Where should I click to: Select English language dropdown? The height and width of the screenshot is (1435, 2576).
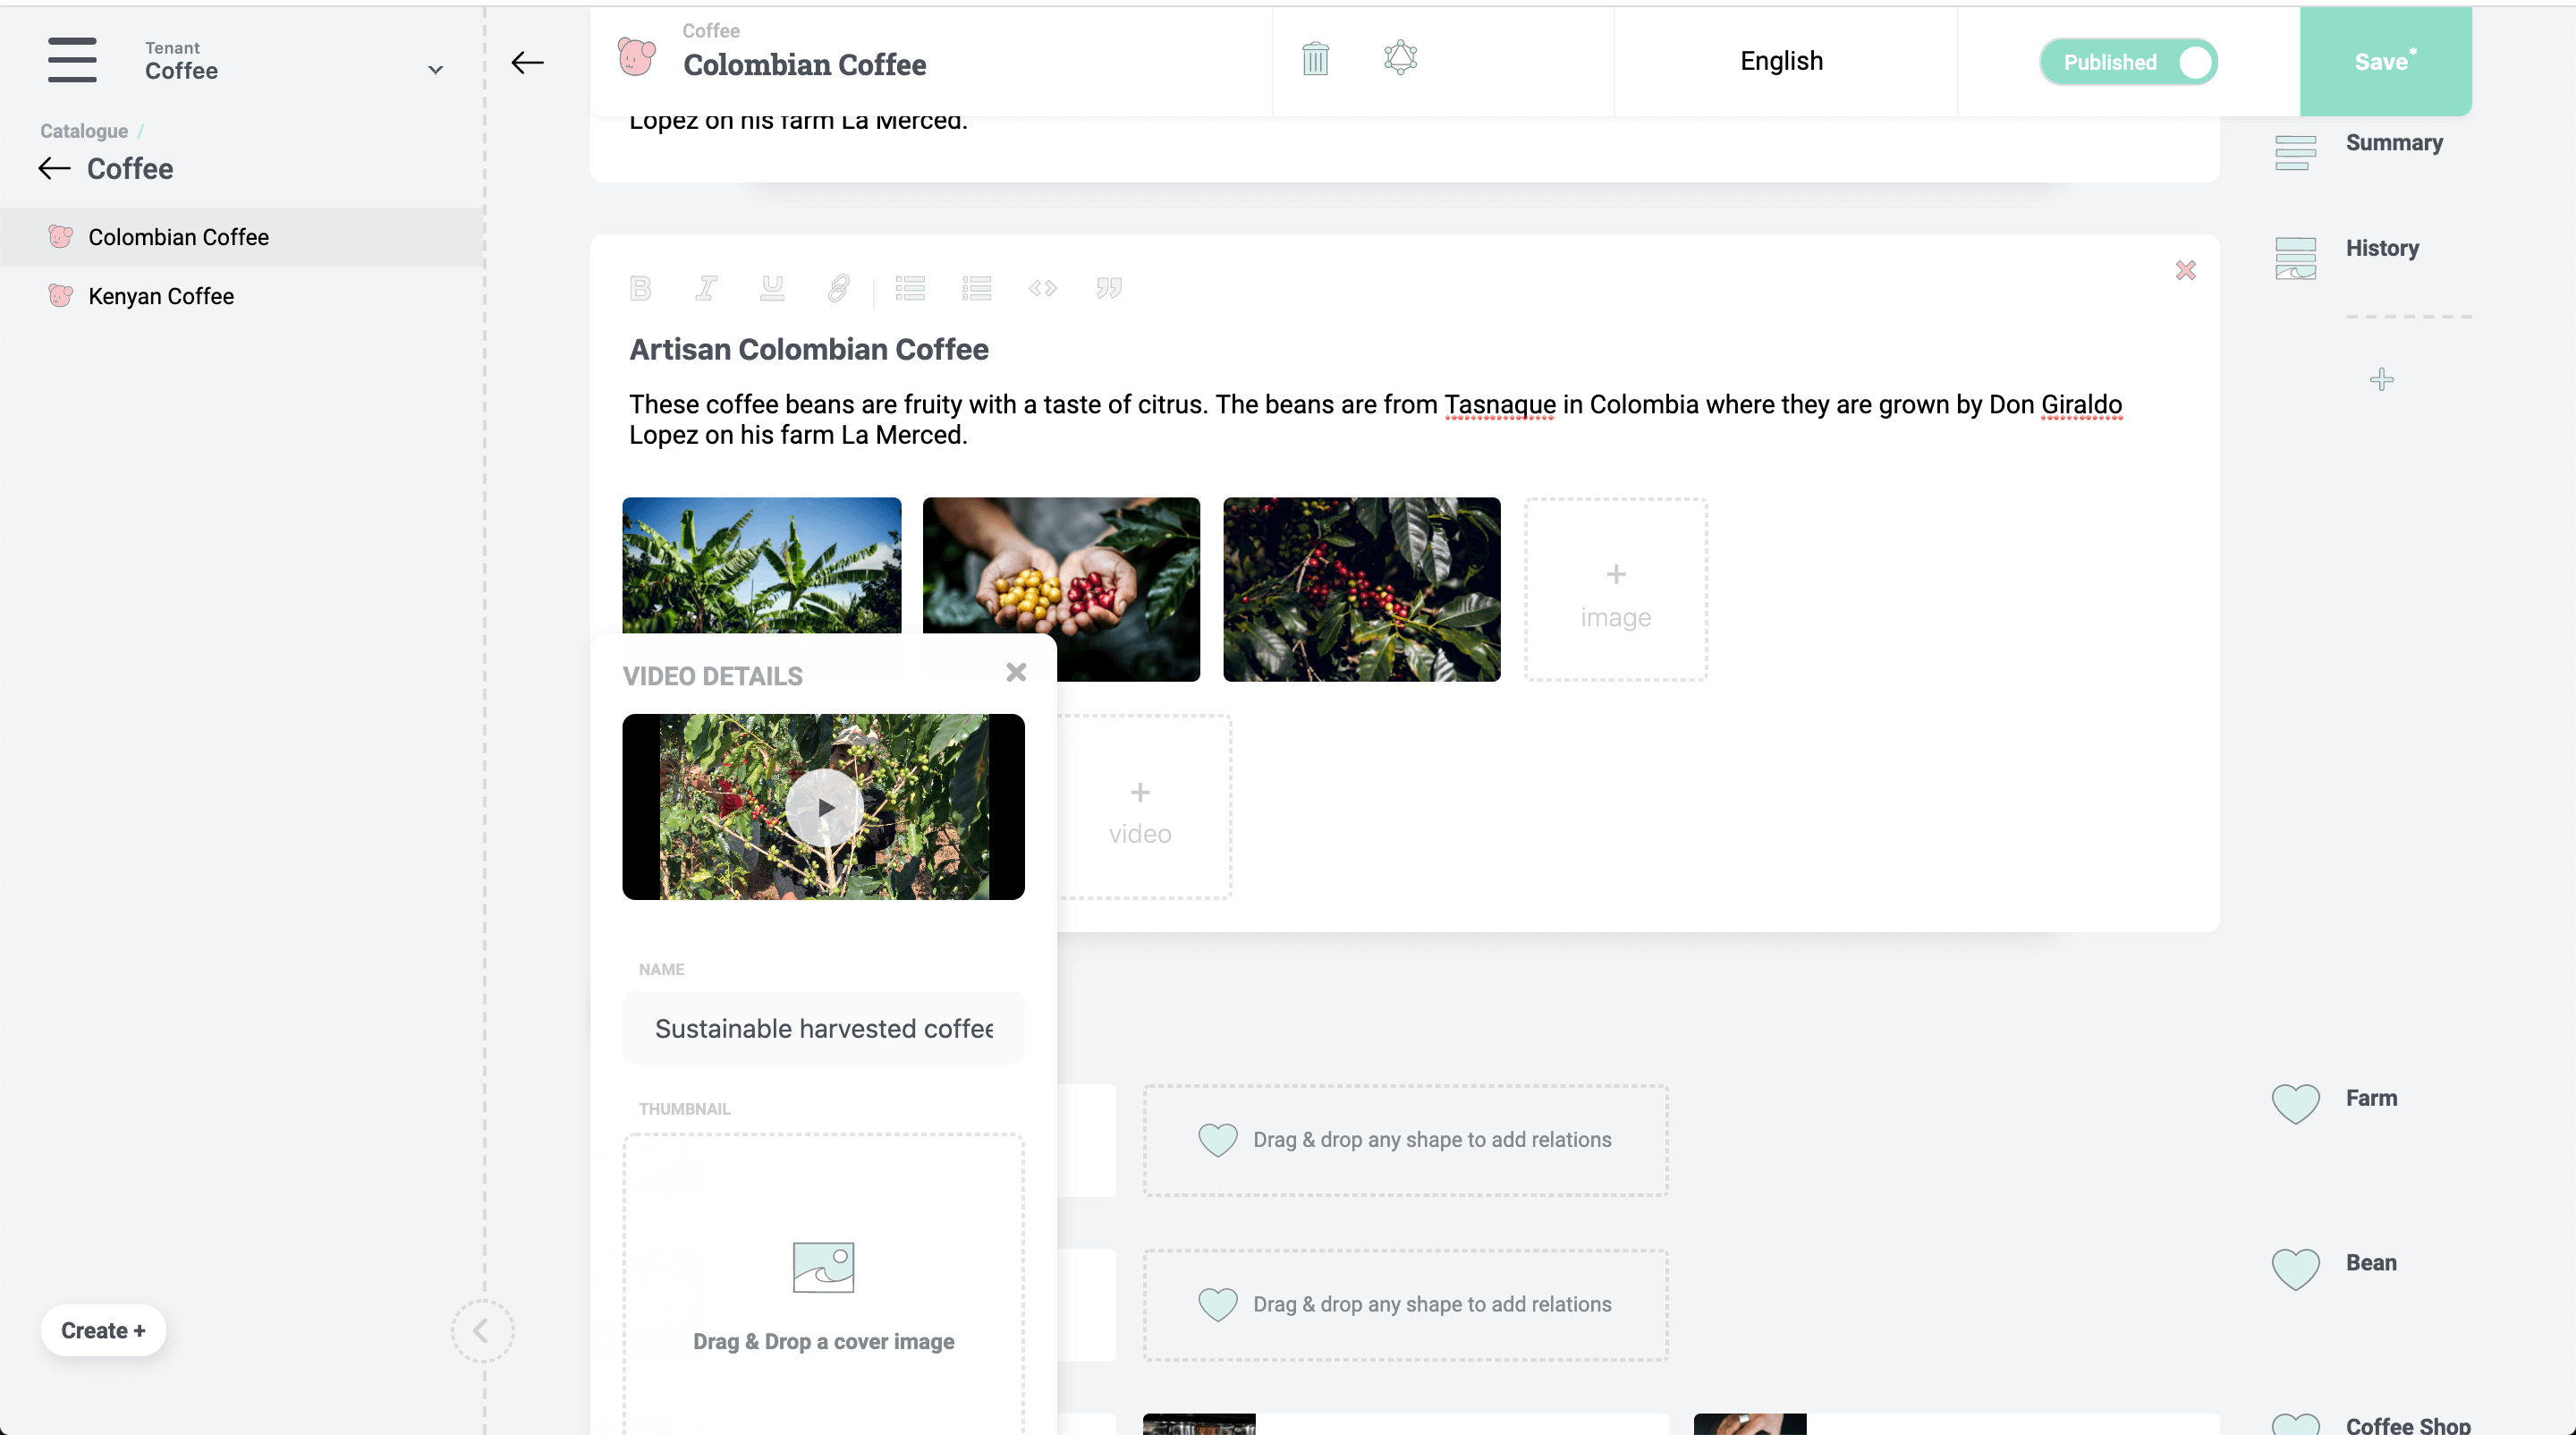[x=1781, y=62]
